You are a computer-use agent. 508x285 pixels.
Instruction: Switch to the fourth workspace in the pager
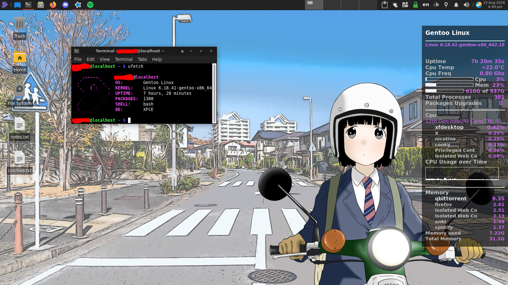tap(368, 5)
